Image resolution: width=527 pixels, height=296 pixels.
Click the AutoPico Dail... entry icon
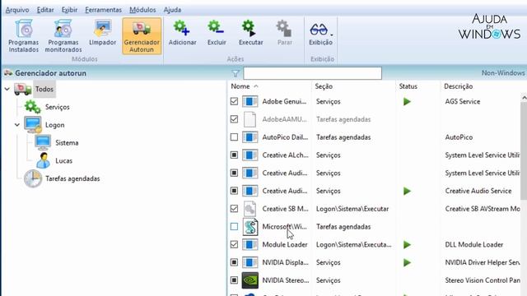tap(250, 137)
